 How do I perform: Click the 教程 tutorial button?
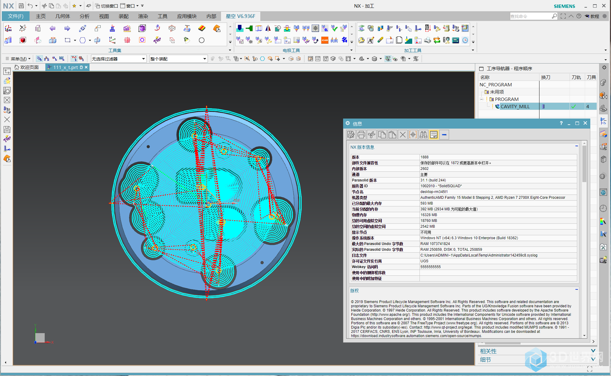pos(592,16)
